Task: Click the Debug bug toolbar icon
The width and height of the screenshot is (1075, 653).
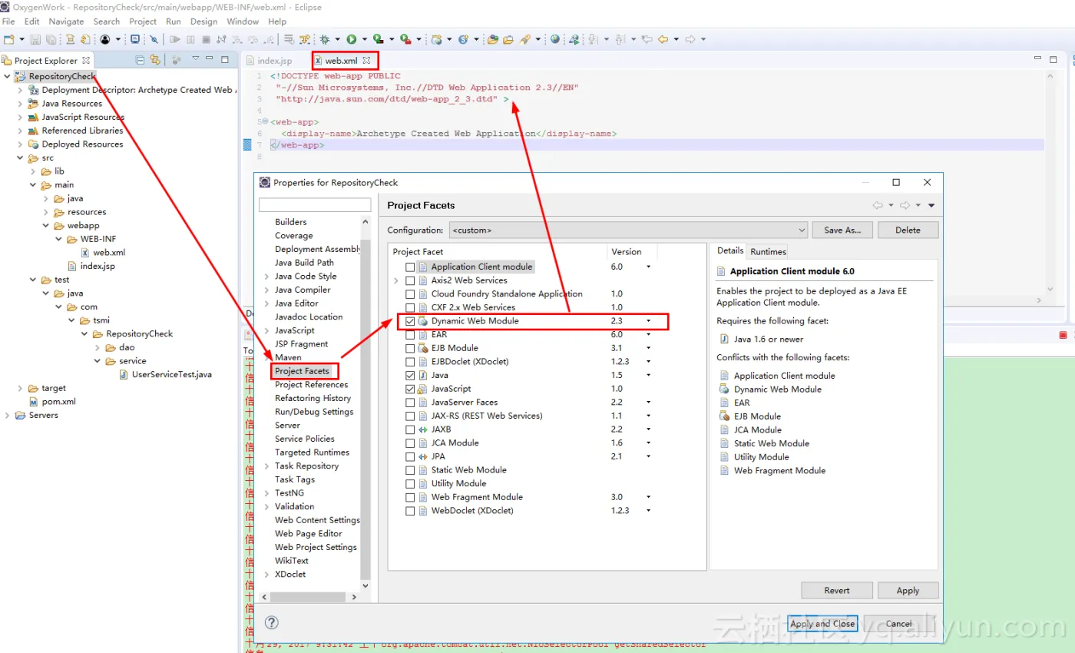Action: point(326,39)
